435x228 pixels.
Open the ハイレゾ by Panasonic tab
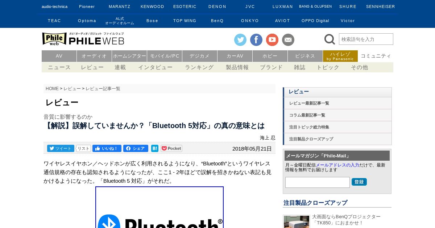click(x=340, y=56)
